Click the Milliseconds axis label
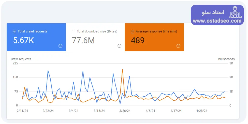 coord(226,59)
